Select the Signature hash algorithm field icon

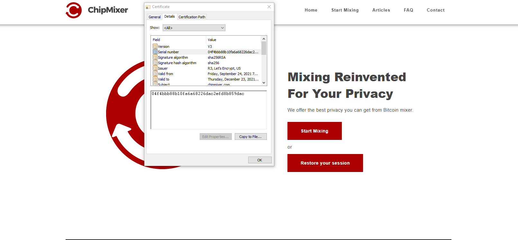155,63
